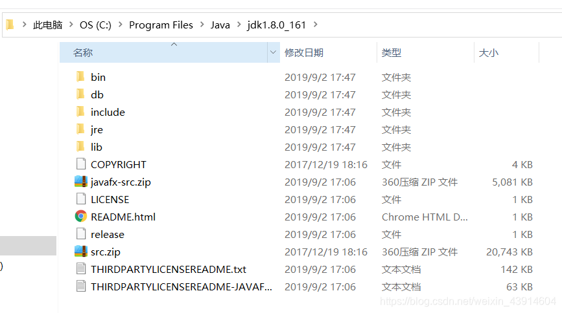Select the README.html file name

pyautogui.click(x=123, y=217)
